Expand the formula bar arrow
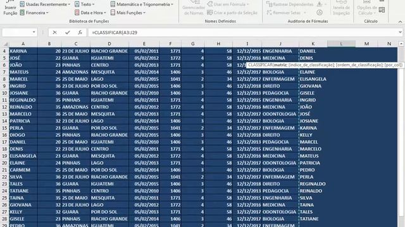The image size is (405, 227). pos(400,32)
